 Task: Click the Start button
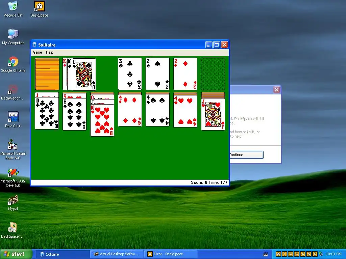point(16,254)
